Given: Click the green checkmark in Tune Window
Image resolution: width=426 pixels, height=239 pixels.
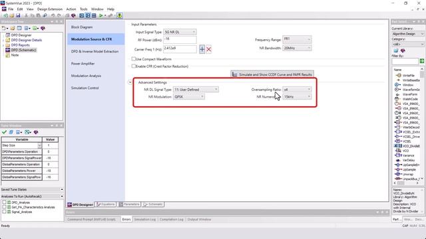Looking at the screenshot, I should (x=4, y=132).
